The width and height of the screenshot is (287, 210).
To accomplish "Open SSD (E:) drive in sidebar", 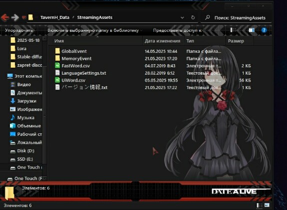I will point(21,159).
